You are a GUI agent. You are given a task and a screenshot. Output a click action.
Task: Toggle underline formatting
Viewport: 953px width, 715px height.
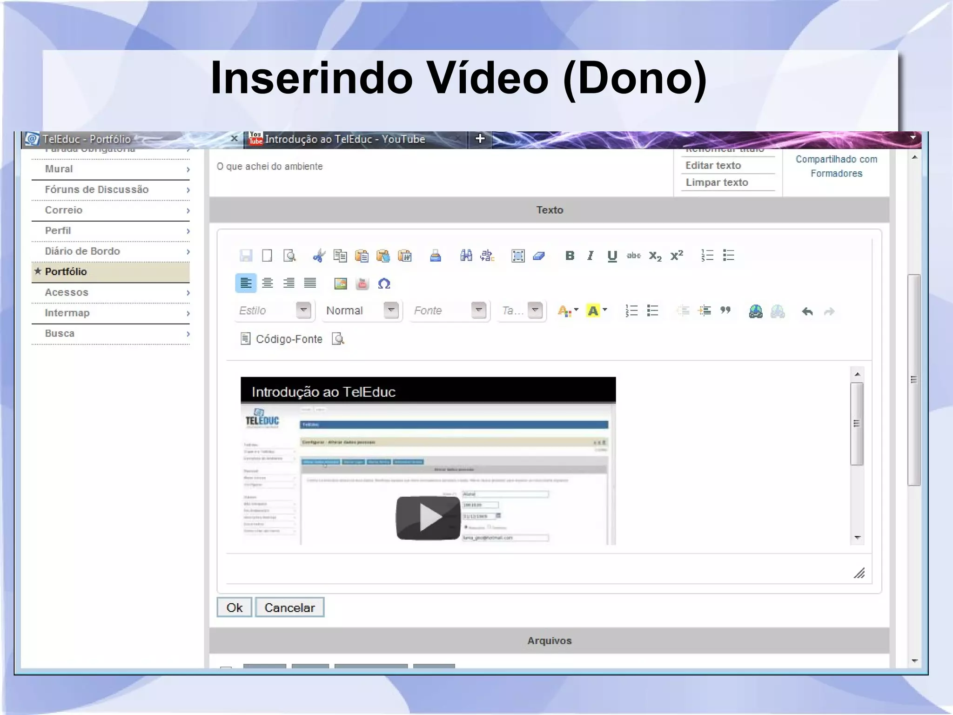click(612, 256)
